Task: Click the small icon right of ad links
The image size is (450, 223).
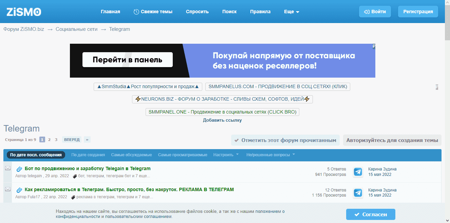Action: 437,87
